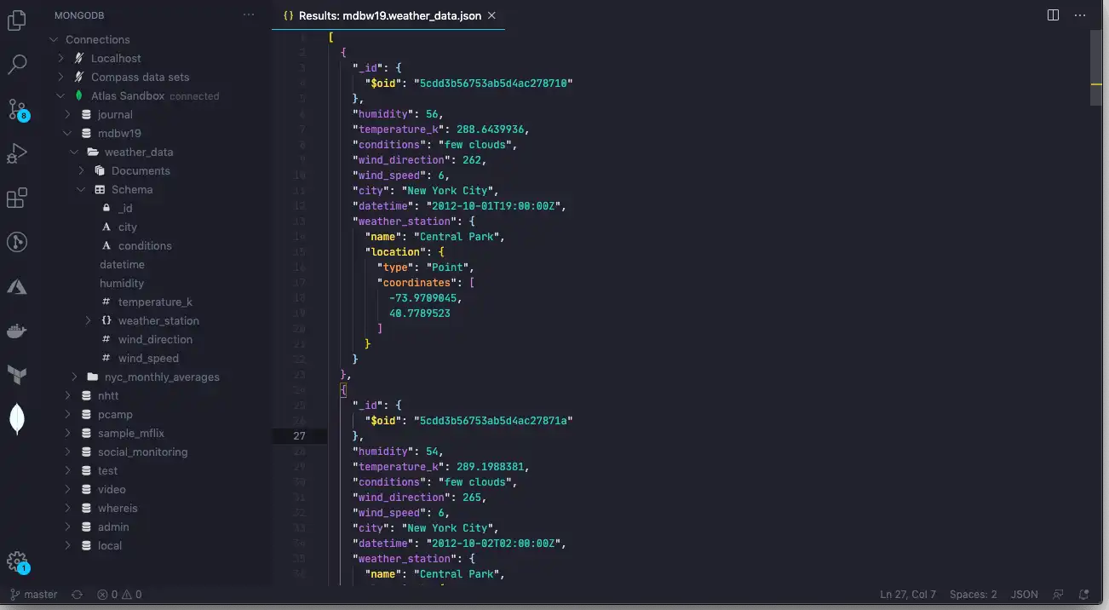The height and width of the screenshot is (610, 1109).
Task: Open Source Control view showing 8 changes
Action: [x=17, y=109]
